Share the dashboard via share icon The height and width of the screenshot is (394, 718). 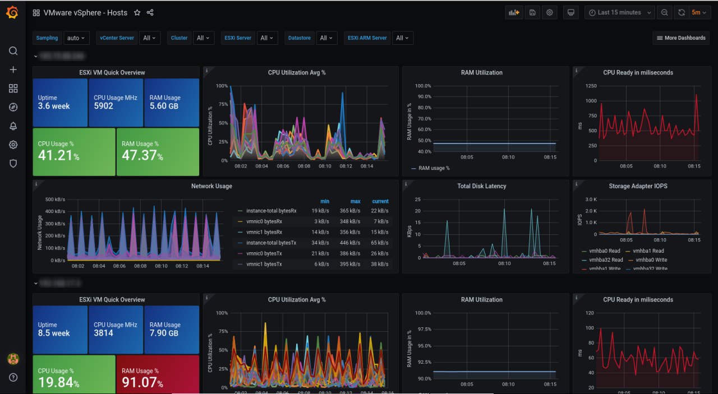click(x=150, y=12)
